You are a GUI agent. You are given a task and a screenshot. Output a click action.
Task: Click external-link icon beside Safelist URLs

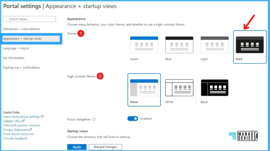23,121
